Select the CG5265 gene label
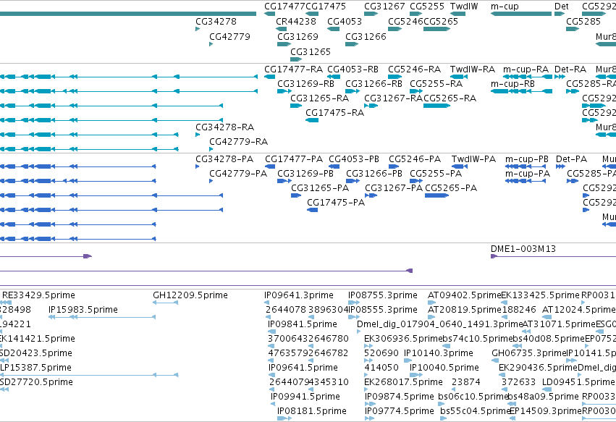Screen dimensions: 616x422 [441, 21]
